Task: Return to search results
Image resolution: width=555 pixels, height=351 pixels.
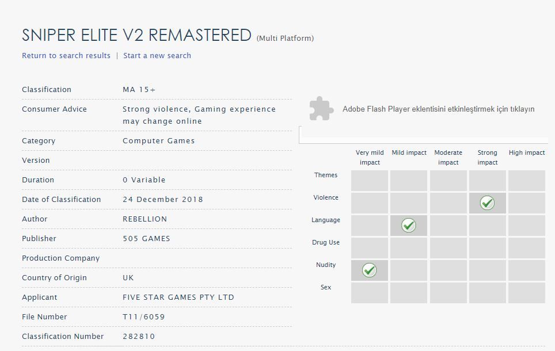Action: point(66,56)
